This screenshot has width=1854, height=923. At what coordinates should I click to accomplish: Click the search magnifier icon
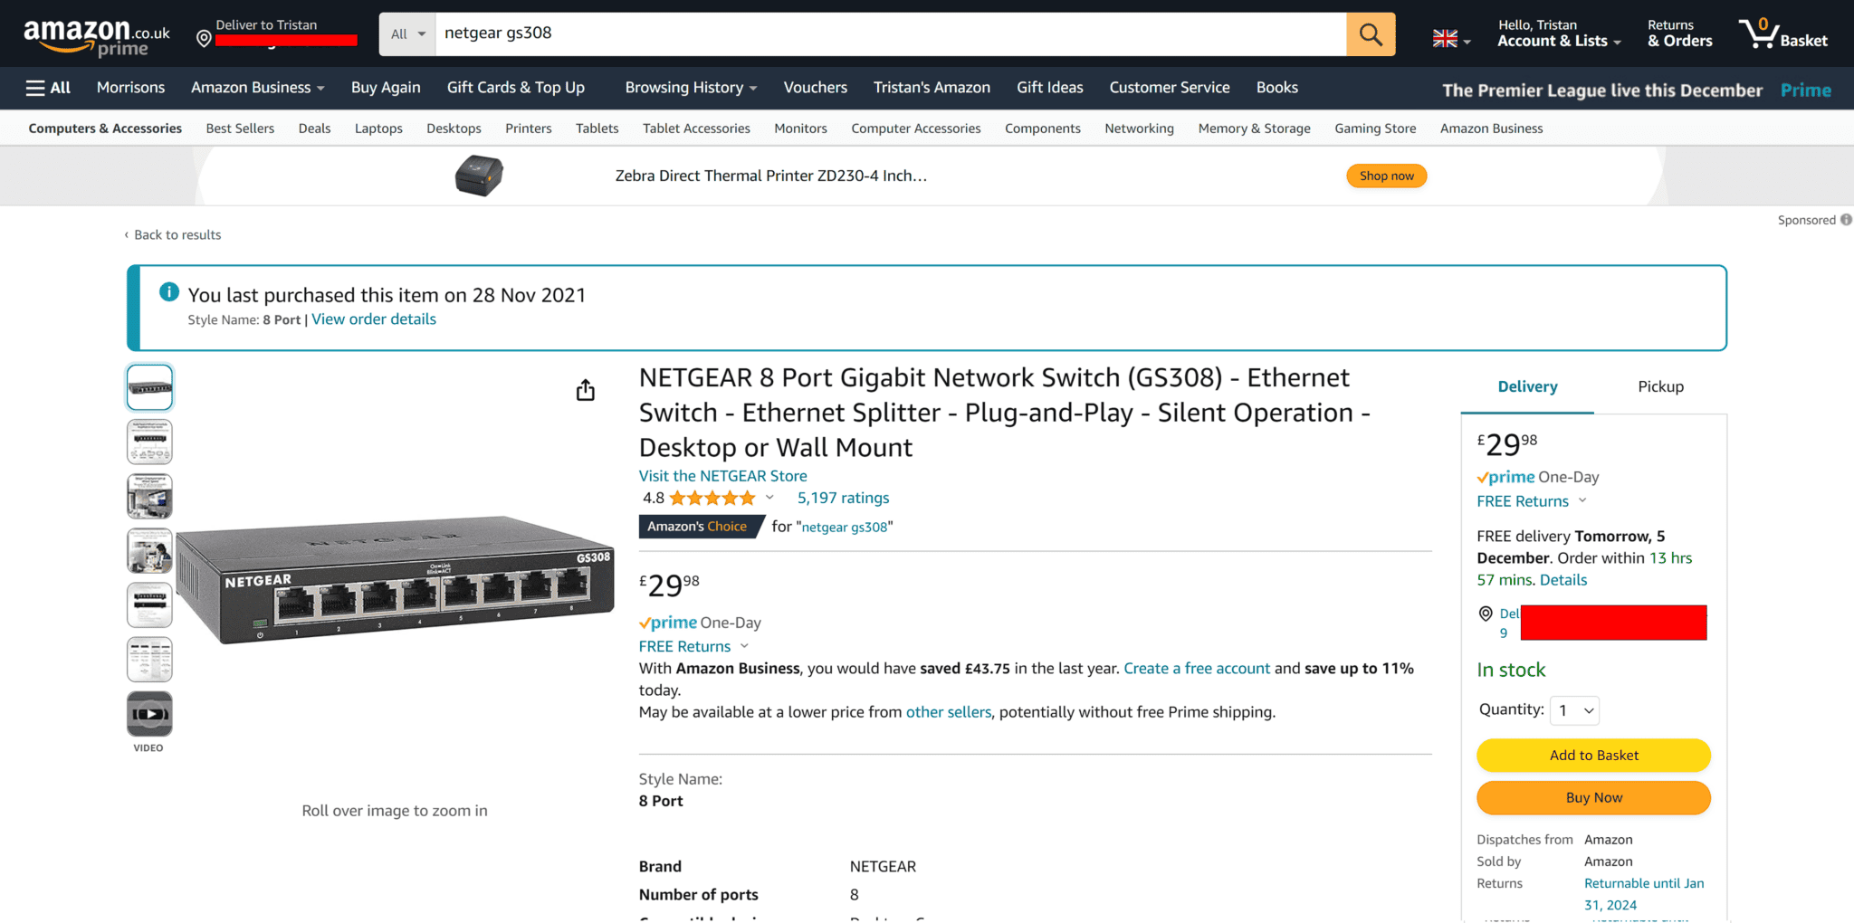[x=1370, y=33]
